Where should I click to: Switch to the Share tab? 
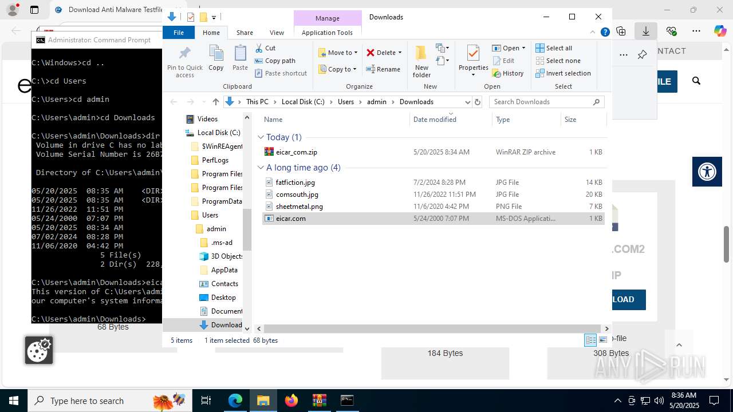245,33
